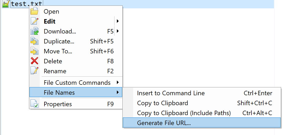Screen dimensions: 289x135
Task: Click the Rename pencil icon
Action: [x=34, y=71]
